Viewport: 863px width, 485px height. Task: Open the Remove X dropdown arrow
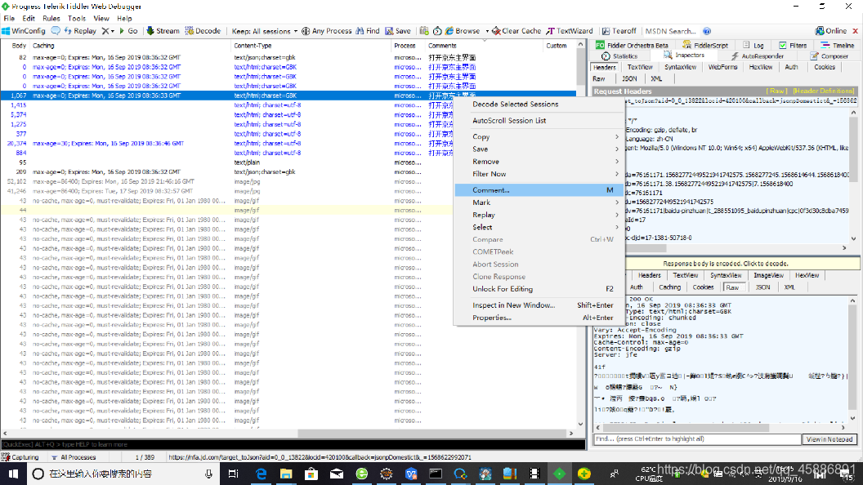point(113,31)
